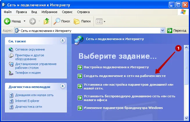Open Forward button history dropdown arrow

pos(39,21)
